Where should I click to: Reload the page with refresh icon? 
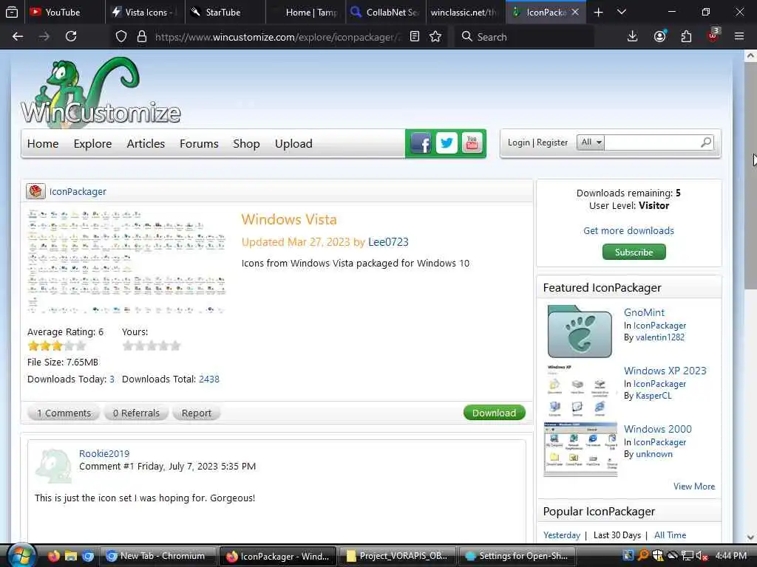(x=71, y=37)
